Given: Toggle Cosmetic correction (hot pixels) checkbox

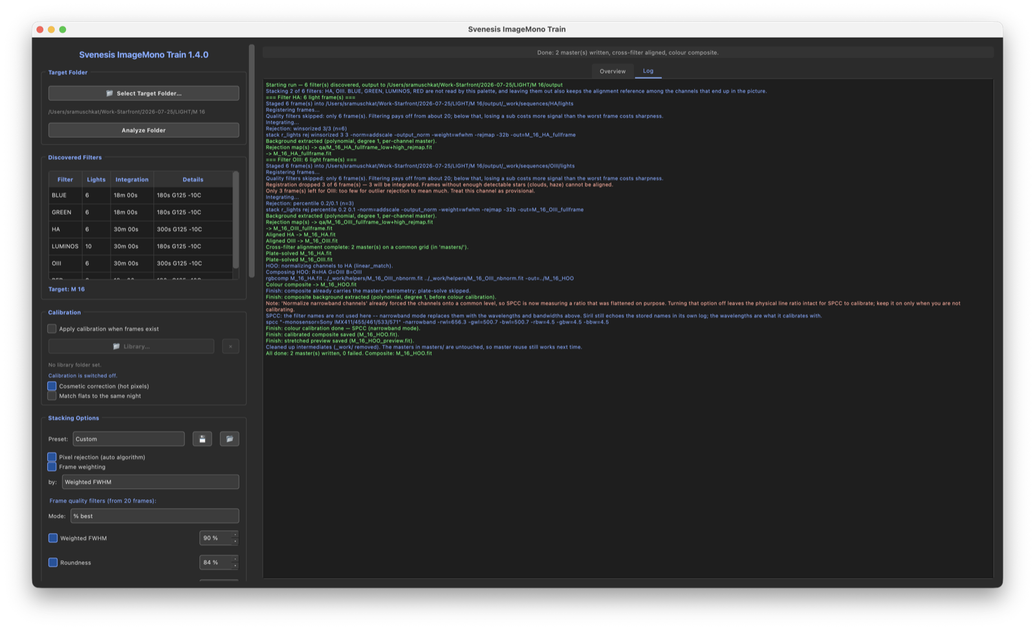Looking at the screenshot, I should (x=52, y=386).
